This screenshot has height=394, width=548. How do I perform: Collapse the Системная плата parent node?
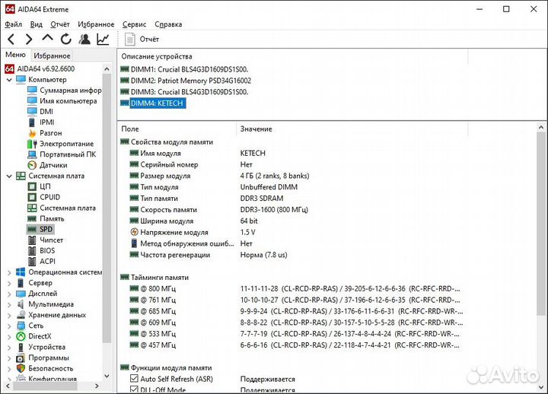point(9,176)
